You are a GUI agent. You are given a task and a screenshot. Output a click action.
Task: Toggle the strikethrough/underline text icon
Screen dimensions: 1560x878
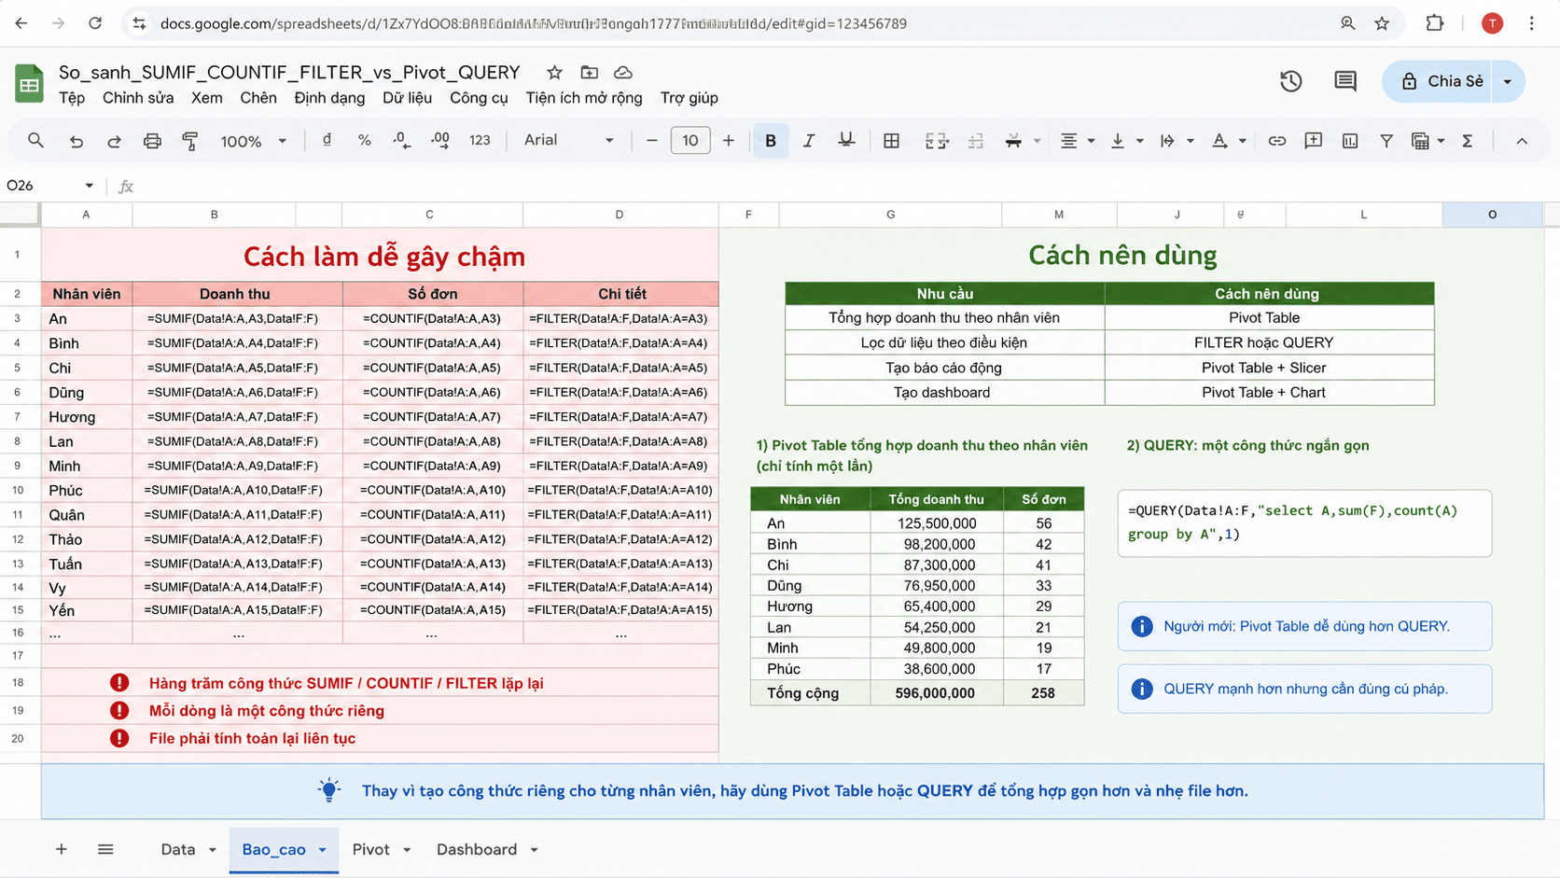coord(846,141)
